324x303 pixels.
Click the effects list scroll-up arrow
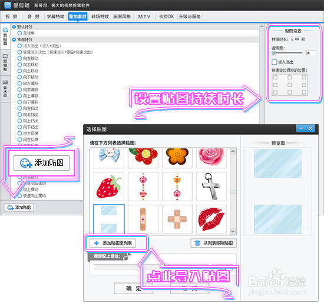[262, 26]
